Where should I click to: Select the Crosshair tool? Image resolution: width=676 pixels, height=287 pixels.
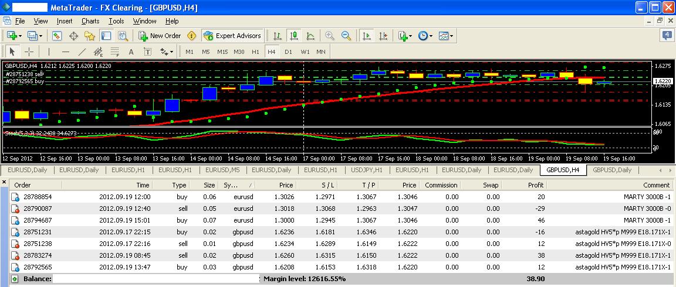(29, 52)
